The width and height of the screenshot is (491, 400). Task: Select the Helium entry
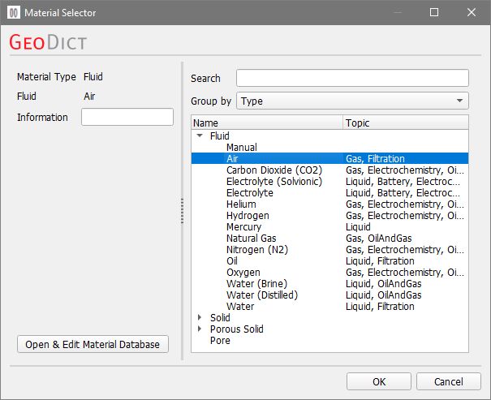click(241, 204)
